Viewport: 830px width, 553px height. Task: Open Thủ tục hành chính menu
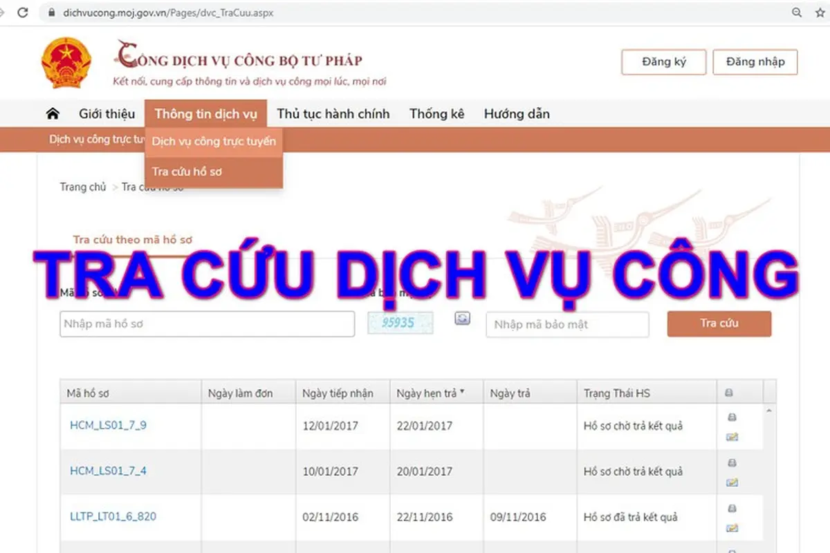click(x=333, y=114)
